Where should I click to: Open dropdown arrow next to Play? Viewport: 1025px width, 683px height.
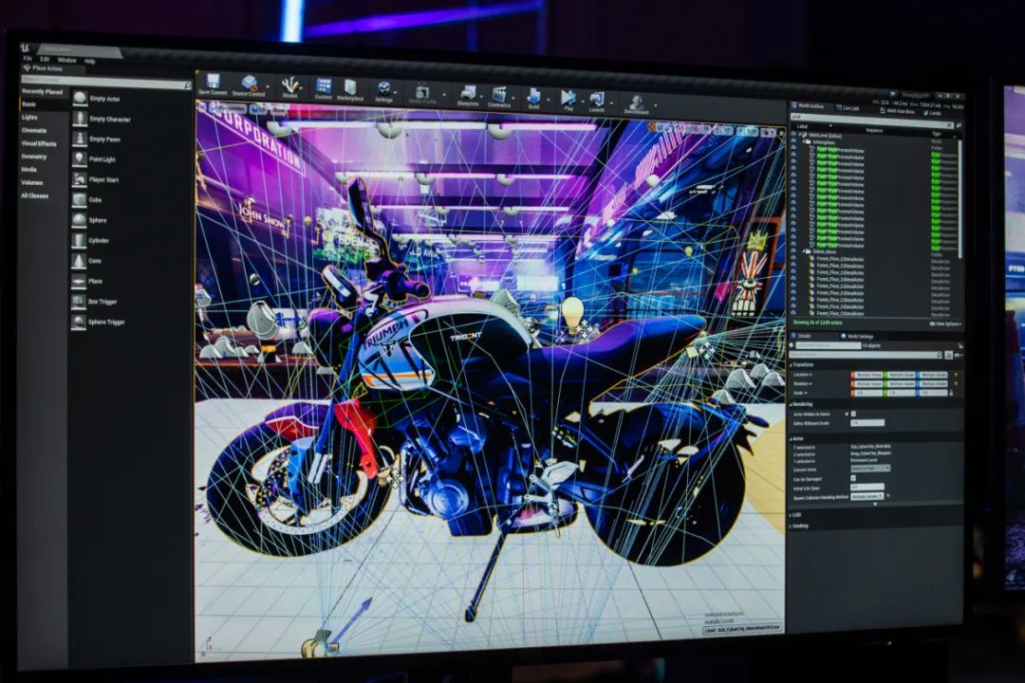[583, 101]
